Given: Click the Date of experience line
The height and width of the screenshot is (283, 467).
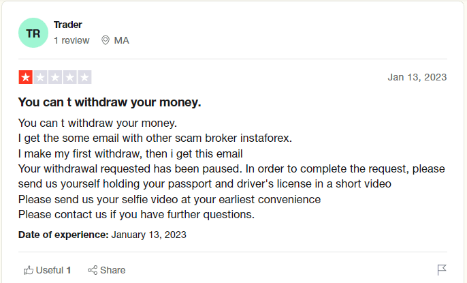Looking at the screenshot, I should click(102, 235).
